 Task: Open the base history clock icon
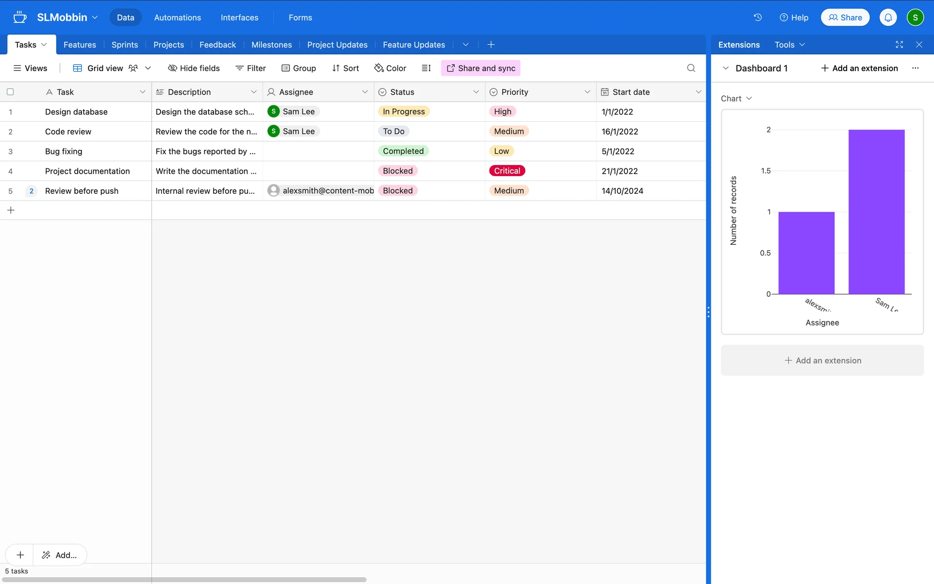[x=757, y=18]
